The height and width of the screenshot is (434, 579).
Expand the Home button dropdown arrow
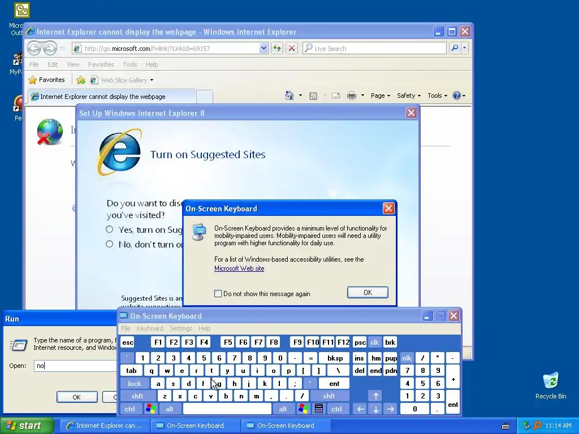(301, 96)
